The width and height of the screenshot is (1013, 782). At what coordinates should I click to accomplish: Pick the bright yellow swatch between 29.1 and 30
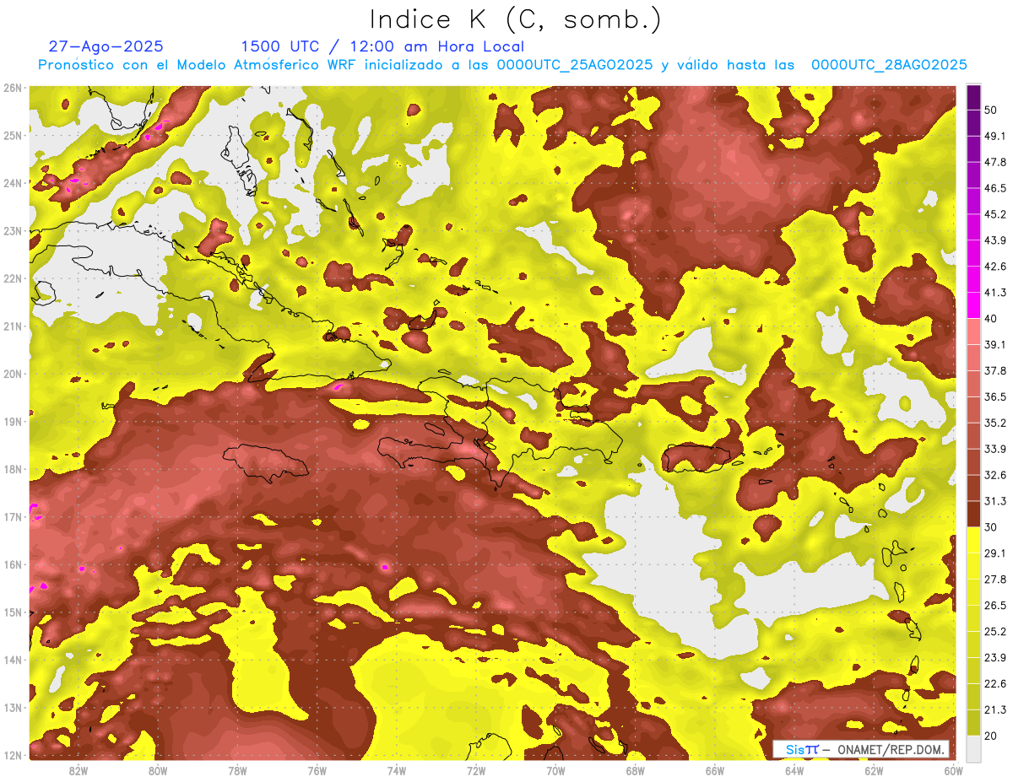pos(973,540)
